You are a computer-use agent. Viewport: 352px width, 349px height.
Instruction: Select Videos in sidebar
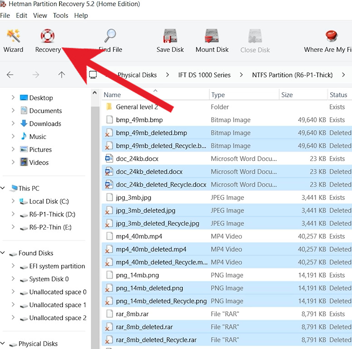(x=39, y=163)
